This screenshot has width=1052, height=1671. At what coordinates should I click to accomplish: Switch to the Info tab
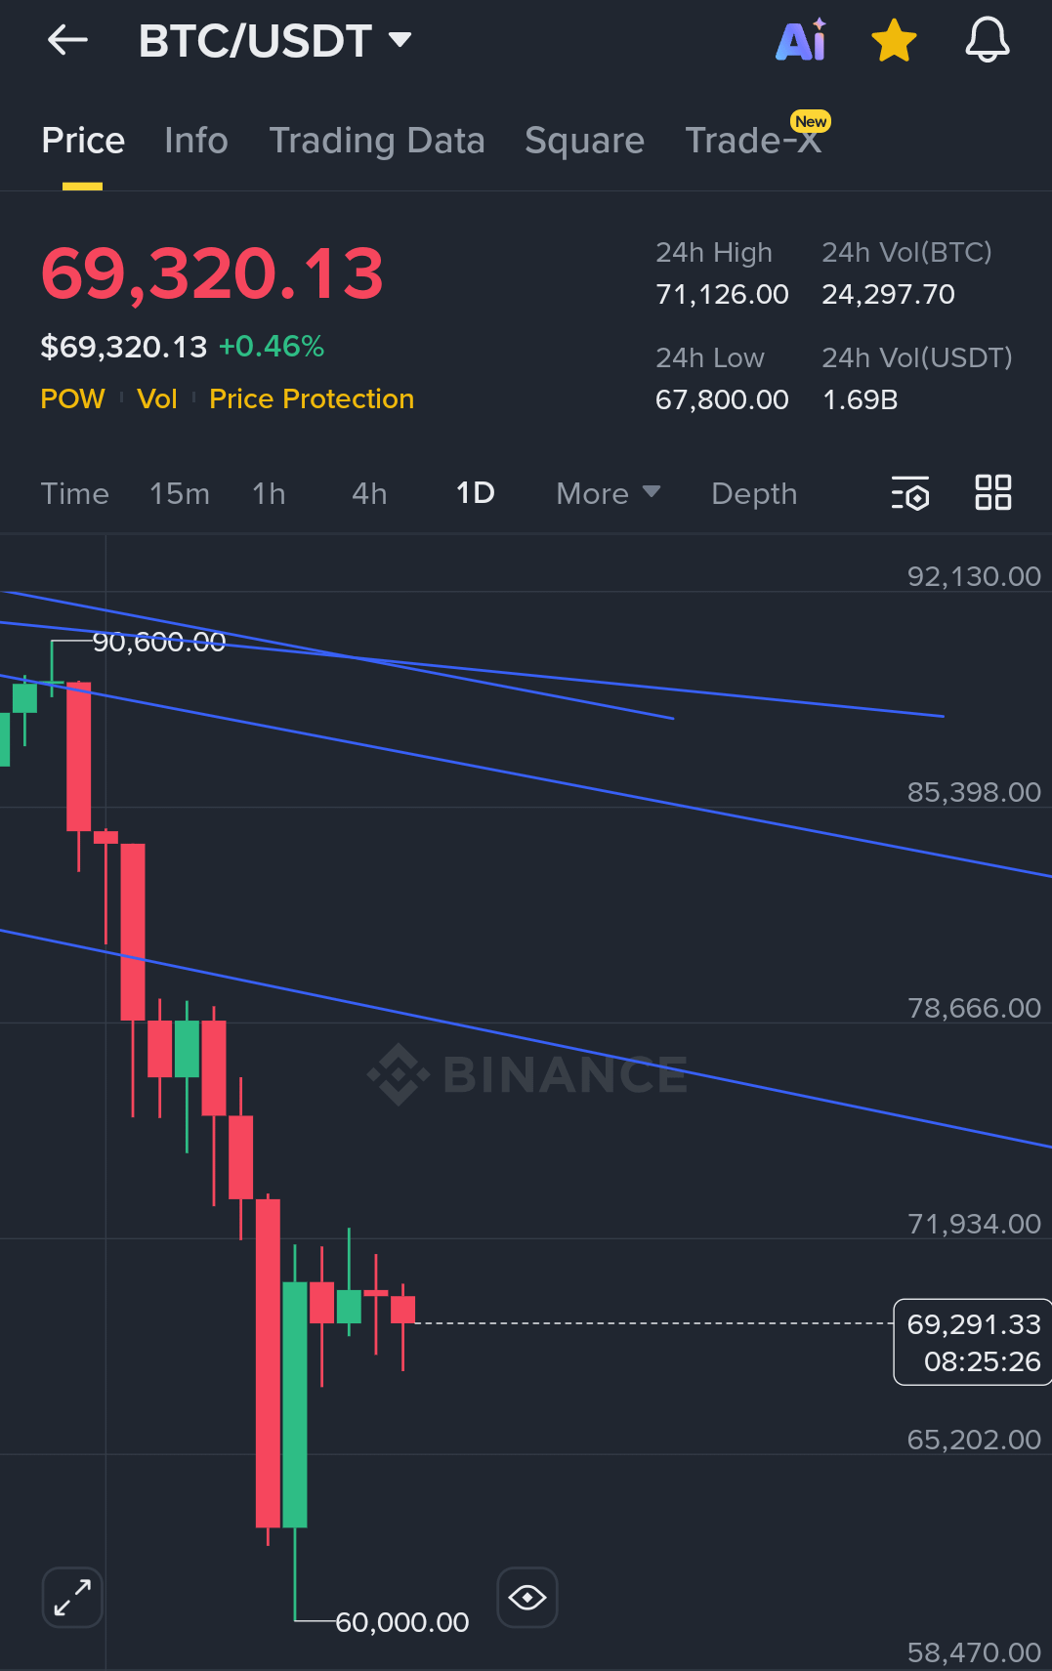(196, 141)
